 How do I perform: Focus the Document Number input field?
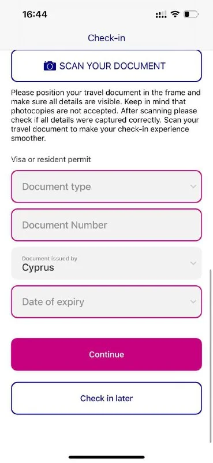[106, 225]
